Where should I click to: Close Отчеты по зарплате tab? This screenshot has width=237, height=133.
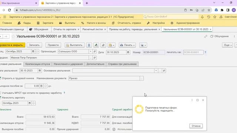tap(79, 30)
